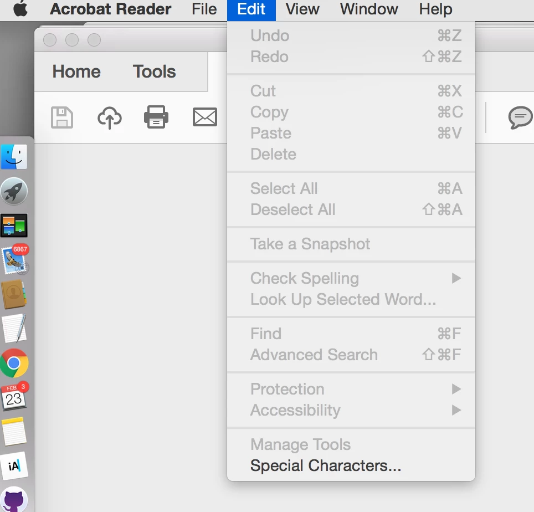Open the File menu
This screenshot has height=512, width=534.
tap(204, 9)
